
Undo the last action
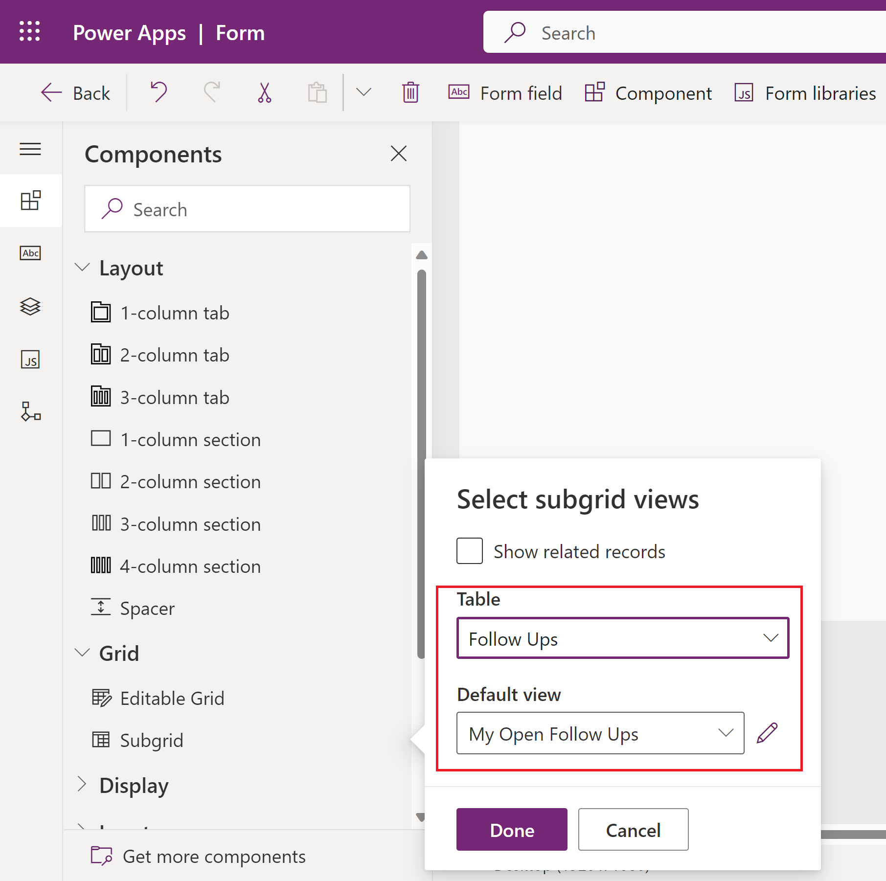click(x=159, y=92)
